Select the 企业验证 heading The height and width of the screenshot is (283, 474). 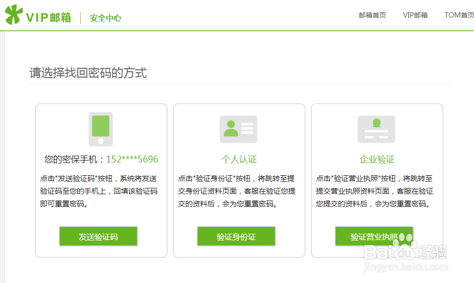[377, 160]
